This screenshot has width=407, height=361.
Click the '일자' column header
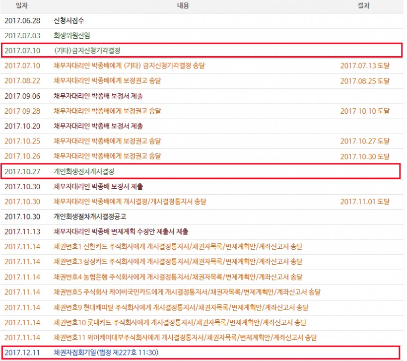(x=21, y=5)
